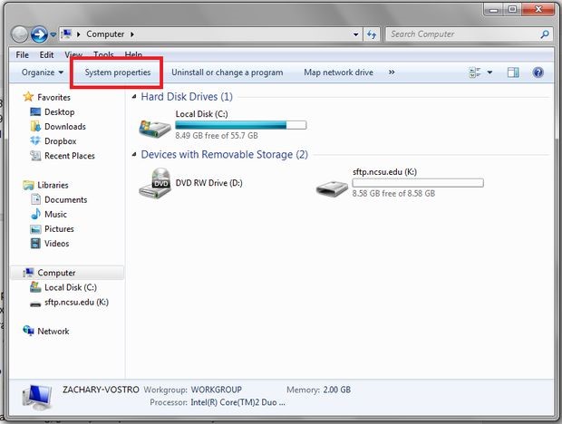Open the Organize dropdown
This screenshot has width=562, height=424.
(43, 72)
